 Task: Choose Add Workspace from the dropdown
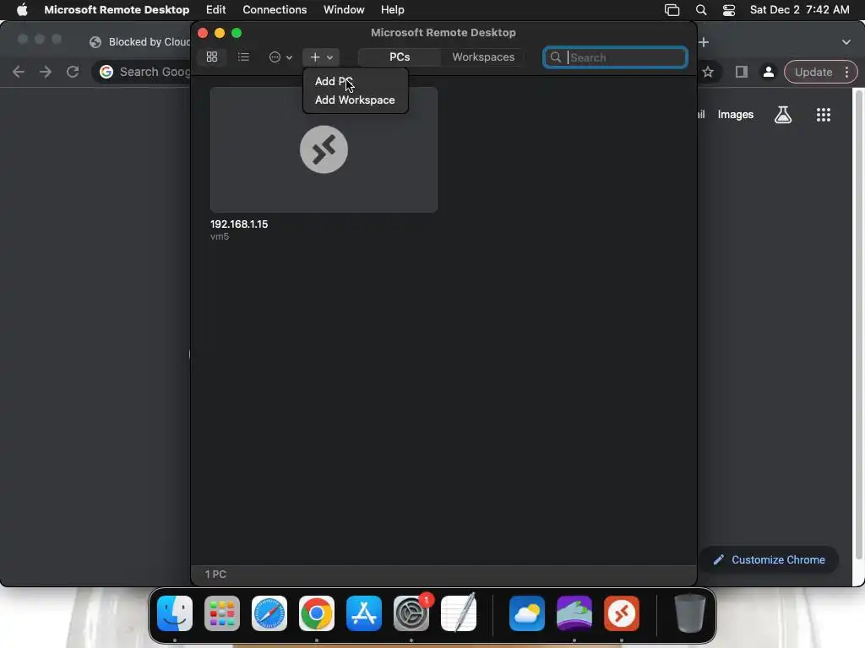pos(355,100)
